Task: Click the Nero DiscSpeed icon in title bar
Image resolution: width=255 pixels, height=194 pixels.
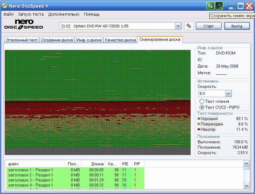Action: 5,6
